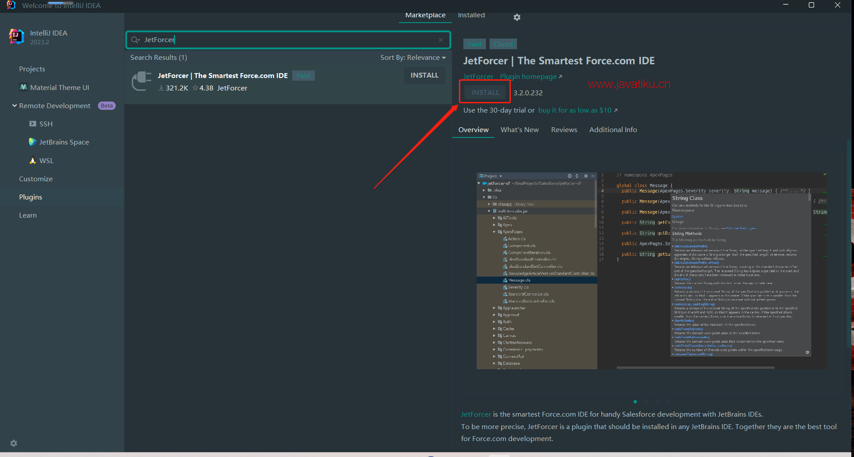Click the Beta badge beside Remote Development
Viewport: 854px width, 457px height.
[x=106, y=106]
